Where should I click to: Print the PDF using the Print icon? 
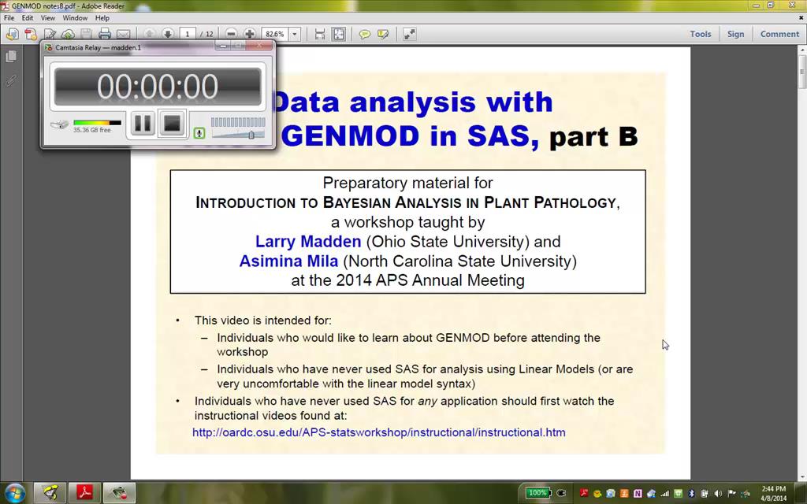tap(103, 33)
